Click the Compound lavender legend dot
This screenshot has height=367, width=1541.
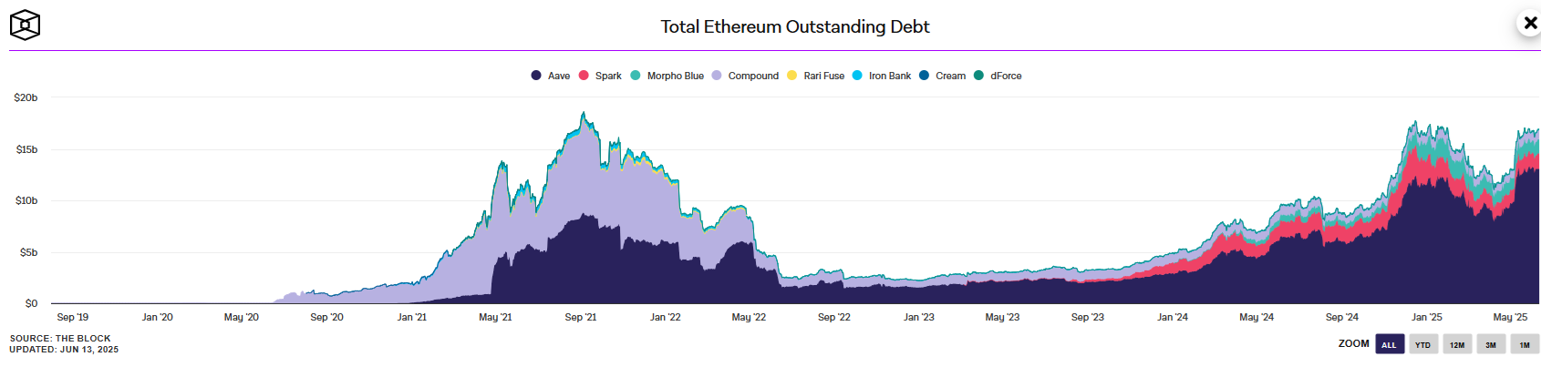[717, 76]
